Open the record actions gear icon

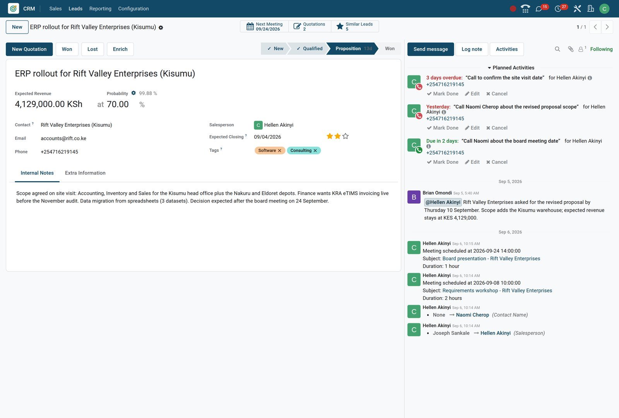(161, 28)
